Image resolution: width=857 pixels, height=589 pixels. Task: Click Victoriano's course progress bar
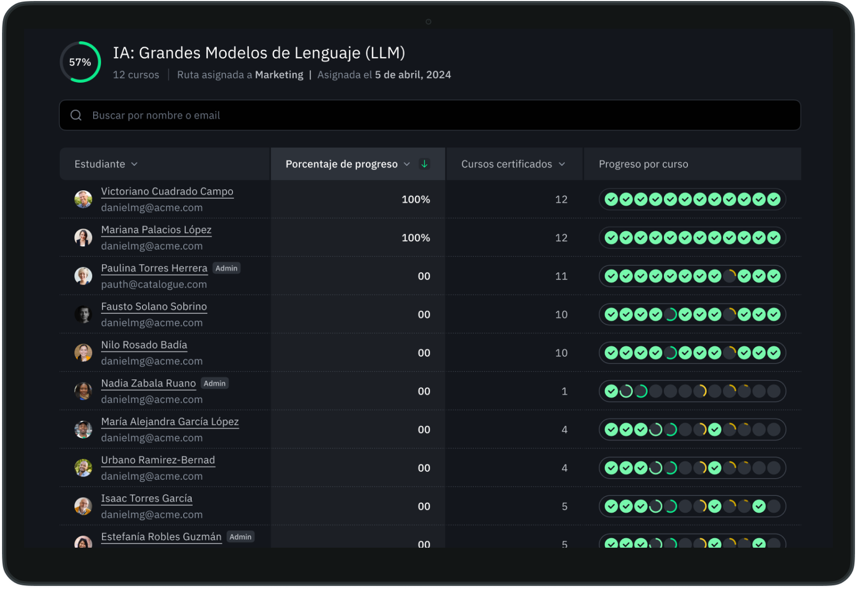[x=692, y=199]
